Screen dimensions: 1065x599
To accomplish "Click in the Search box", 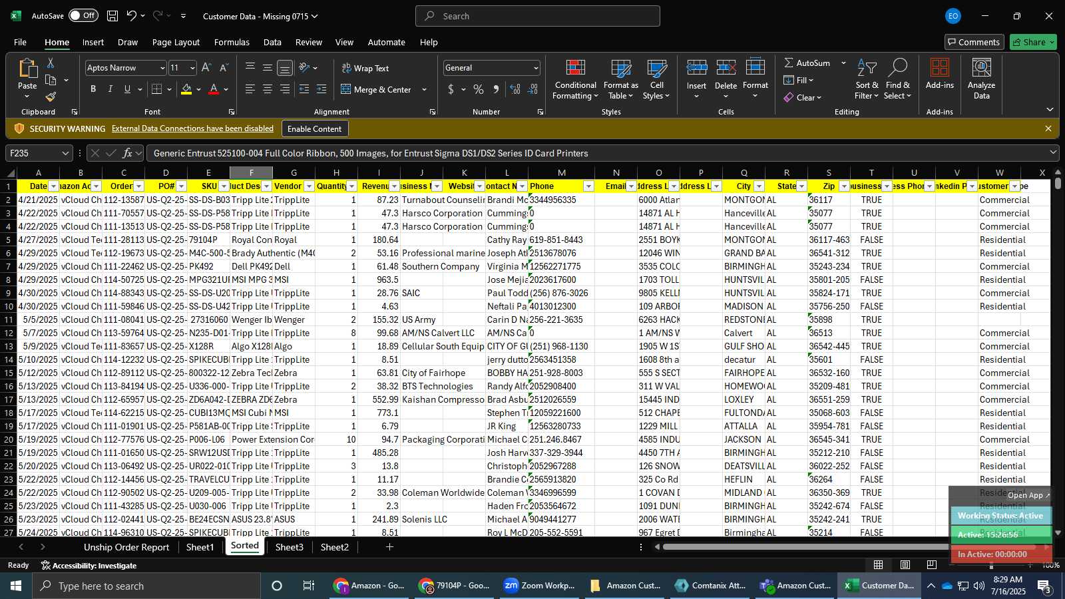I will (x=538, y=16).
